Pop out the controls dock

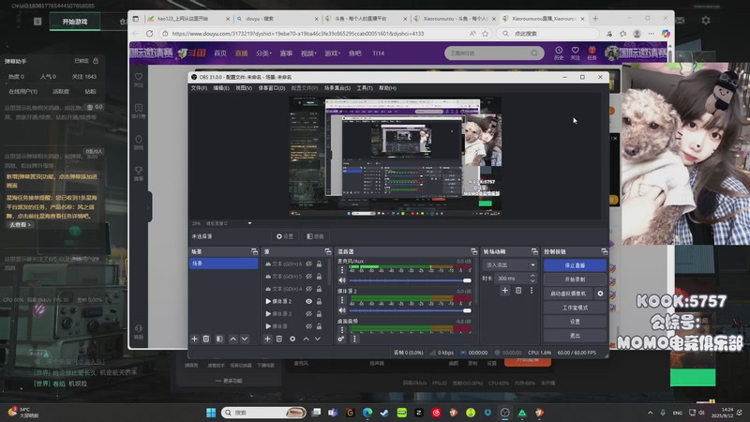(604, 251)
